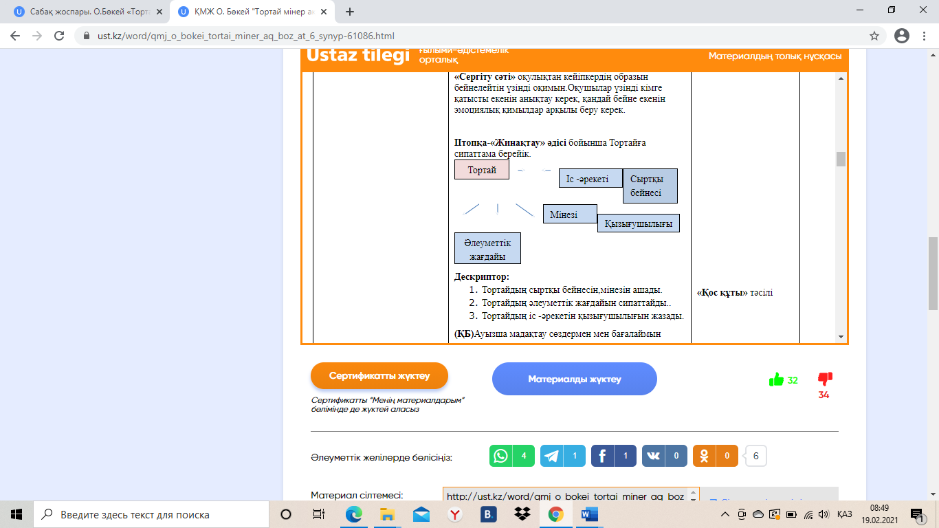This screenshot has height=528, width=939.
Task: Open the Chrome profile avatar
Action: pos(902,36)
